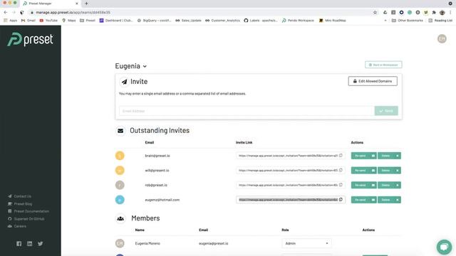Viewport: 456px width, 256px height.
Task: Focus the Email Address input field
Action: coord(247,111)
